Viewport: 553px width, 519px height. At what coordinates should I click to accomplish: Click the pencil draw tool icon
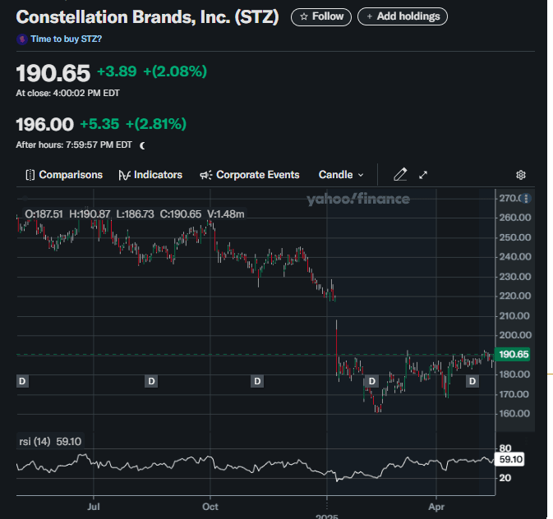[x=400, y=175]
